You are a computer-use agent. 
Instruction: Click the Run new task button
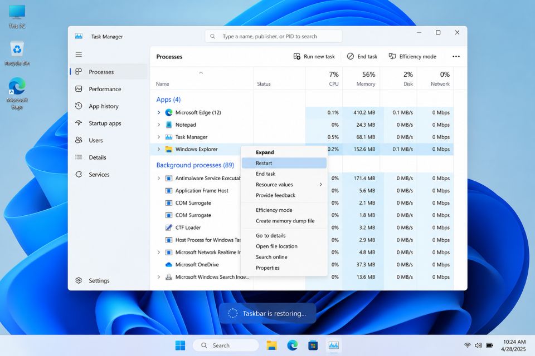point(314,57)
